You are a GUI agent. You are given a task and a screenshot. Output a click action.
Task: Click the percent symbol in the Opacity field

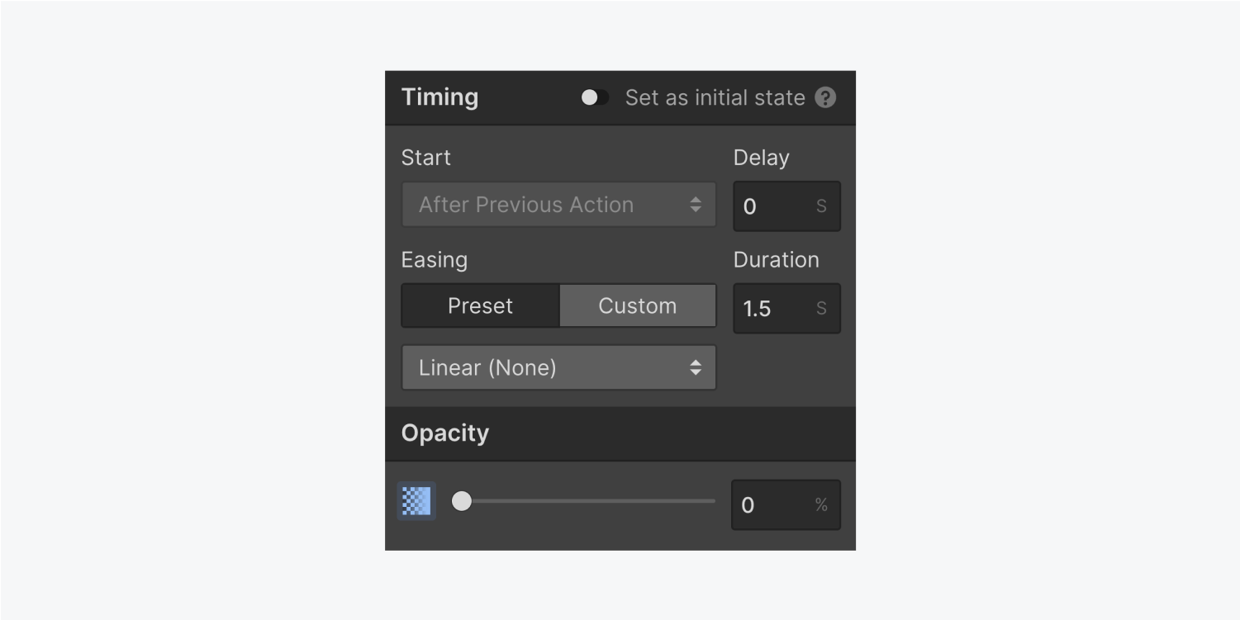coord(821,504)
